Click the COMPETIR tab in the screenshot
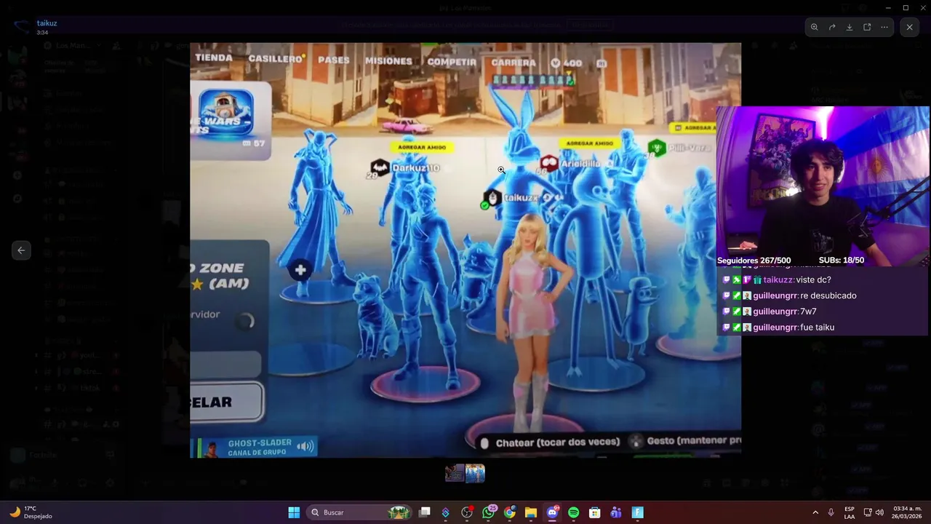Viewport: 931px width, 524px height. (452, 62)
